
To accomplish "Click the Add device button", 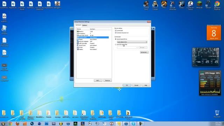I will (x=98, y=80).
